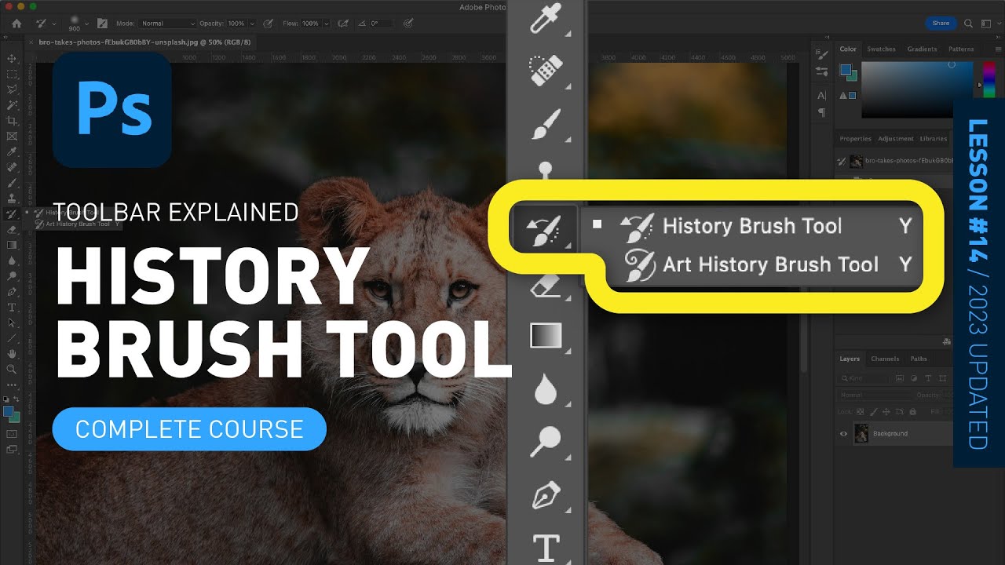The height and width of the screenshot is (565, 1005).
Task: Toggle the pixel layer filter in the Layers panel
Action: point(900,378)
